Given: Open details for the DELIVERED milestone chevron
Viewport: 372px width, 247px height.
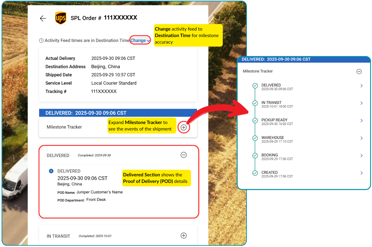Looking at the screenshot, I should click(361, 85).
